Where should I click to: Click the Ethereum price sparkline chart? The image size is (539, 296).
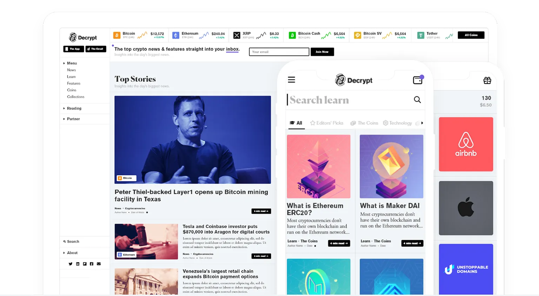coord(204,35)
